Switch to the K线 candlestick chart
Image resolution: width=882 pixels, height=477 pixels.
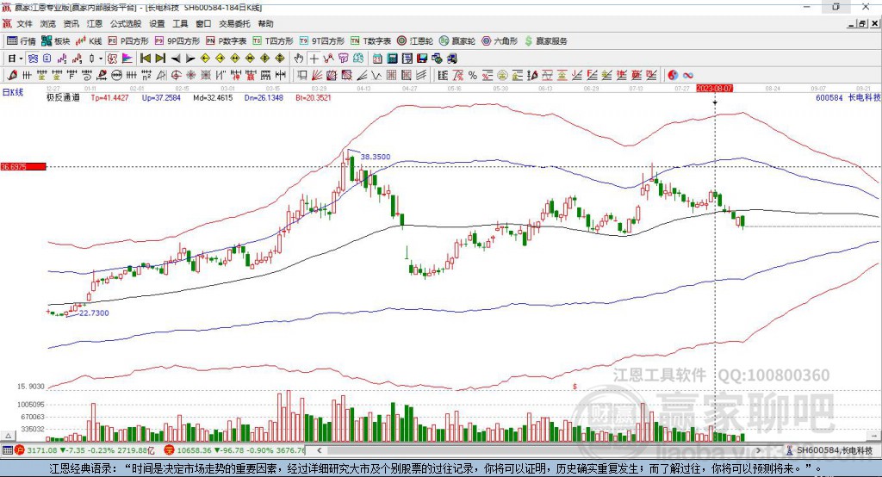(x=89, y=41)
